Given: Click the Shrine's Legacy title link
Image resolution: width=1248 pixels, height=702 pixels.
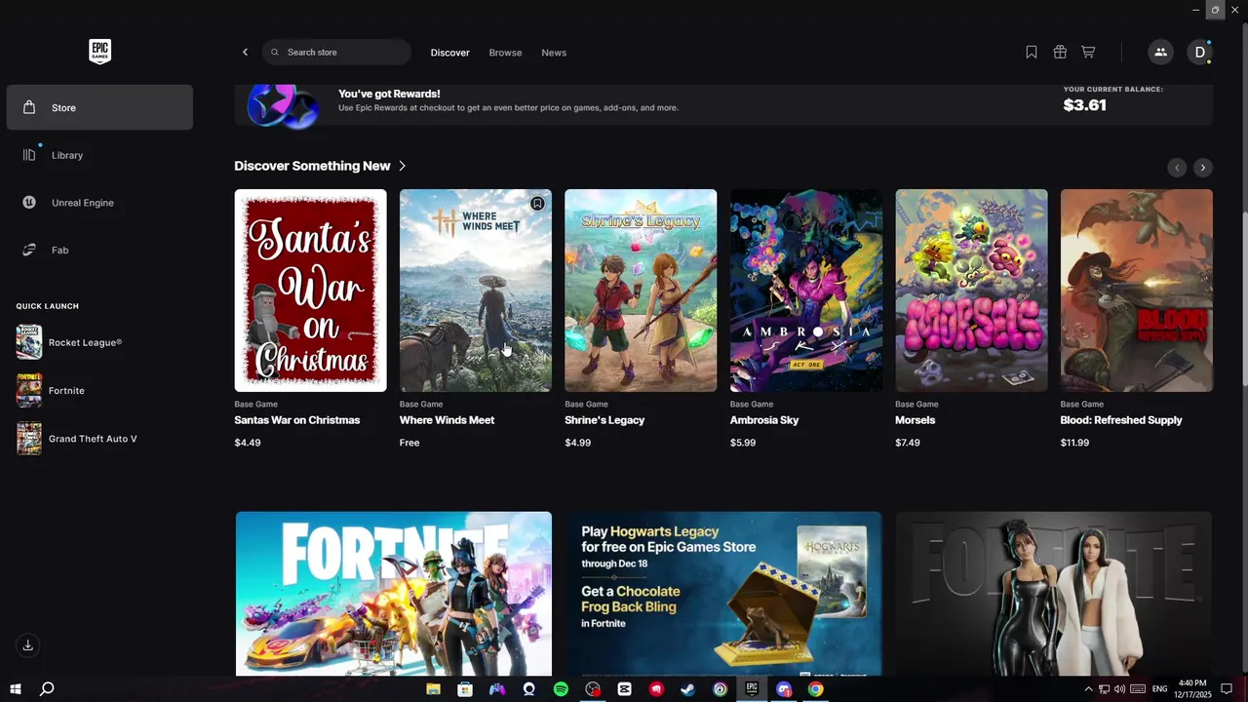Looking at the screenshot, I should [604, 420].
